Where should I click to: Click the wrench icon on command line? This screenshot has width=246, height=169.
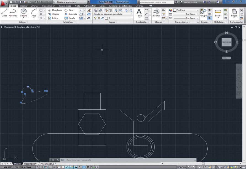coord(57,160)
